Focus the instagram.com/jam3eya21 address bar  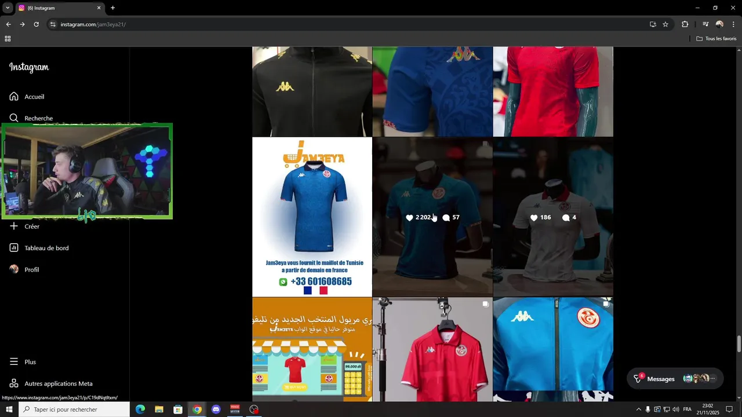(x=348, y=24)
